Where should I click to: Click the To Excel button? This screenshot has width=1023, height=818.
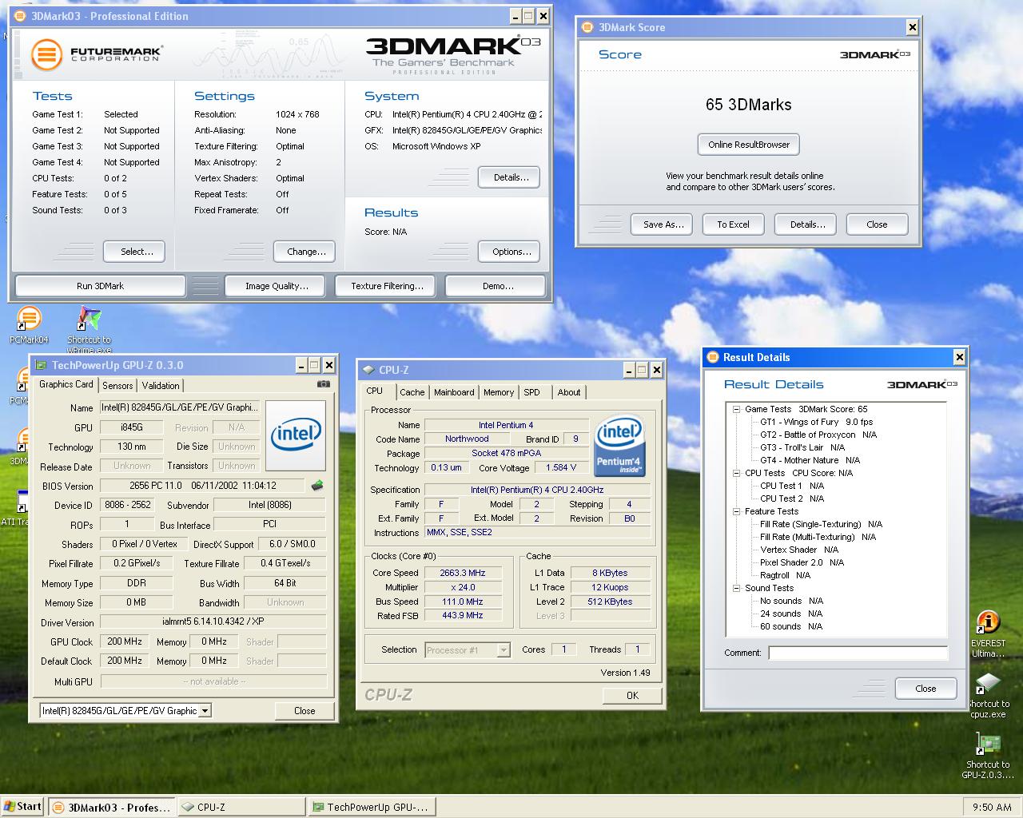coord(733,224)
